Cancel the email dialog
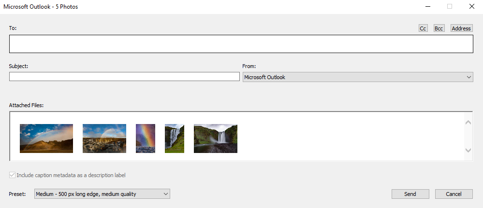Viewport: 483px width, 208px height. pos(454,194)
